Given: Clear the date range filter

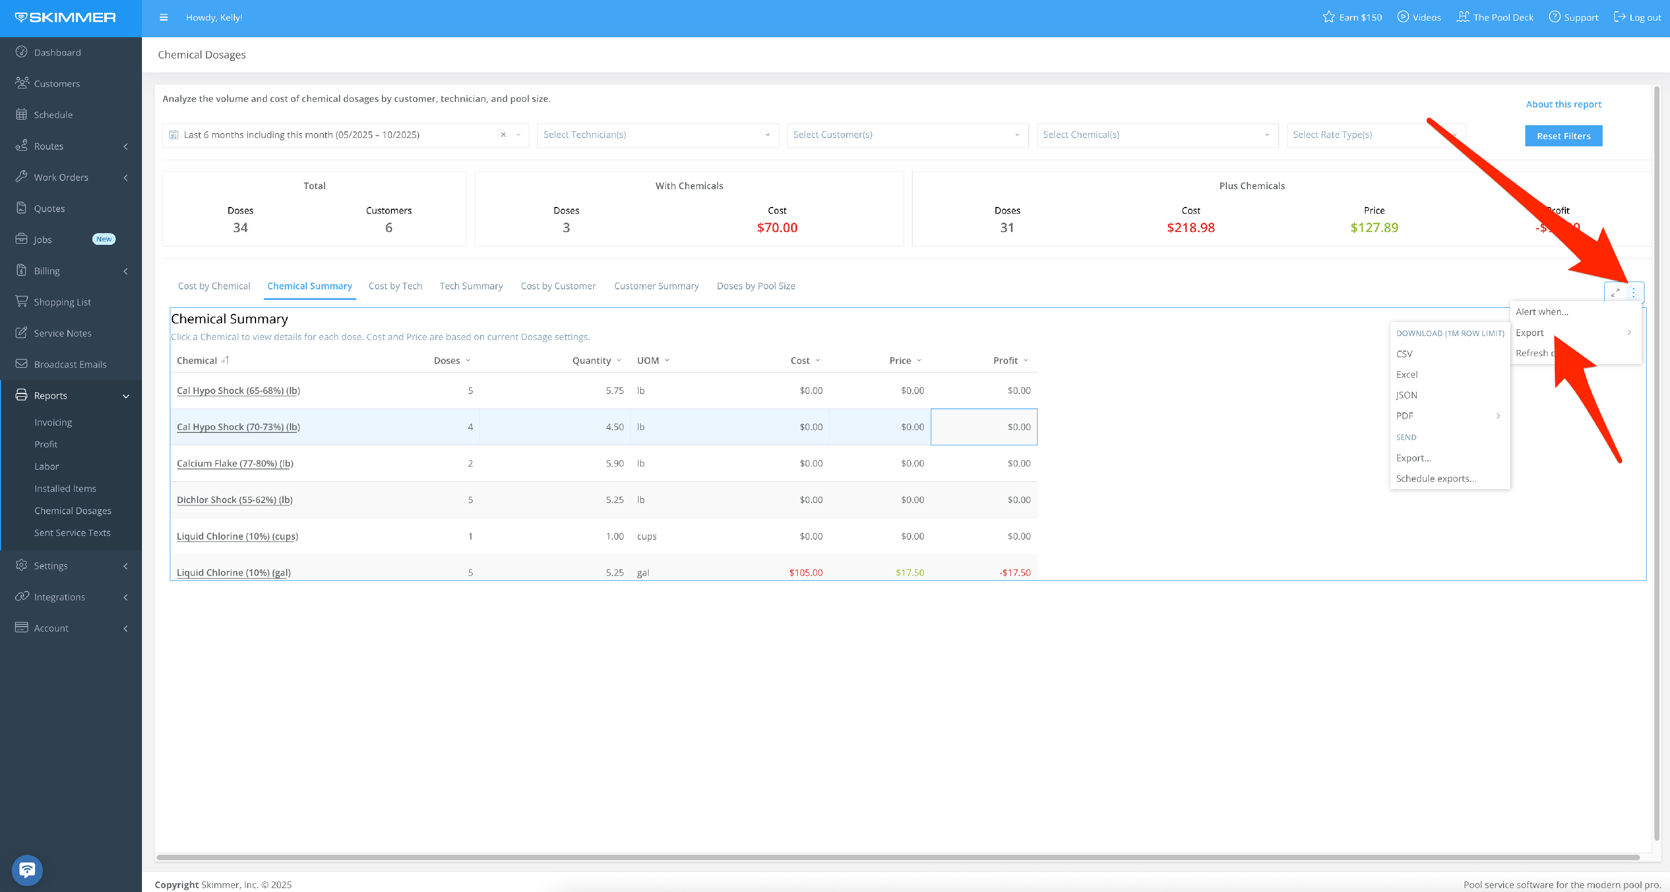Looking at the screenshot, I should tap(503, 135).
